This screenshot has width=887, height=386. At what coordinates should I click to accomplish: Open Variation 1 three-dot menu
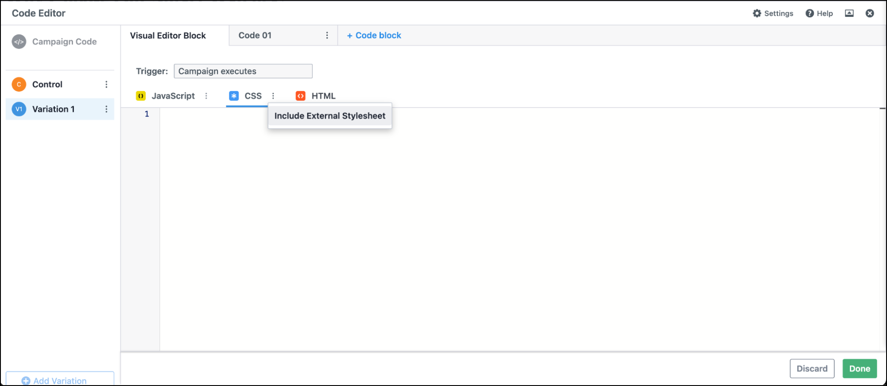[106, 109]
